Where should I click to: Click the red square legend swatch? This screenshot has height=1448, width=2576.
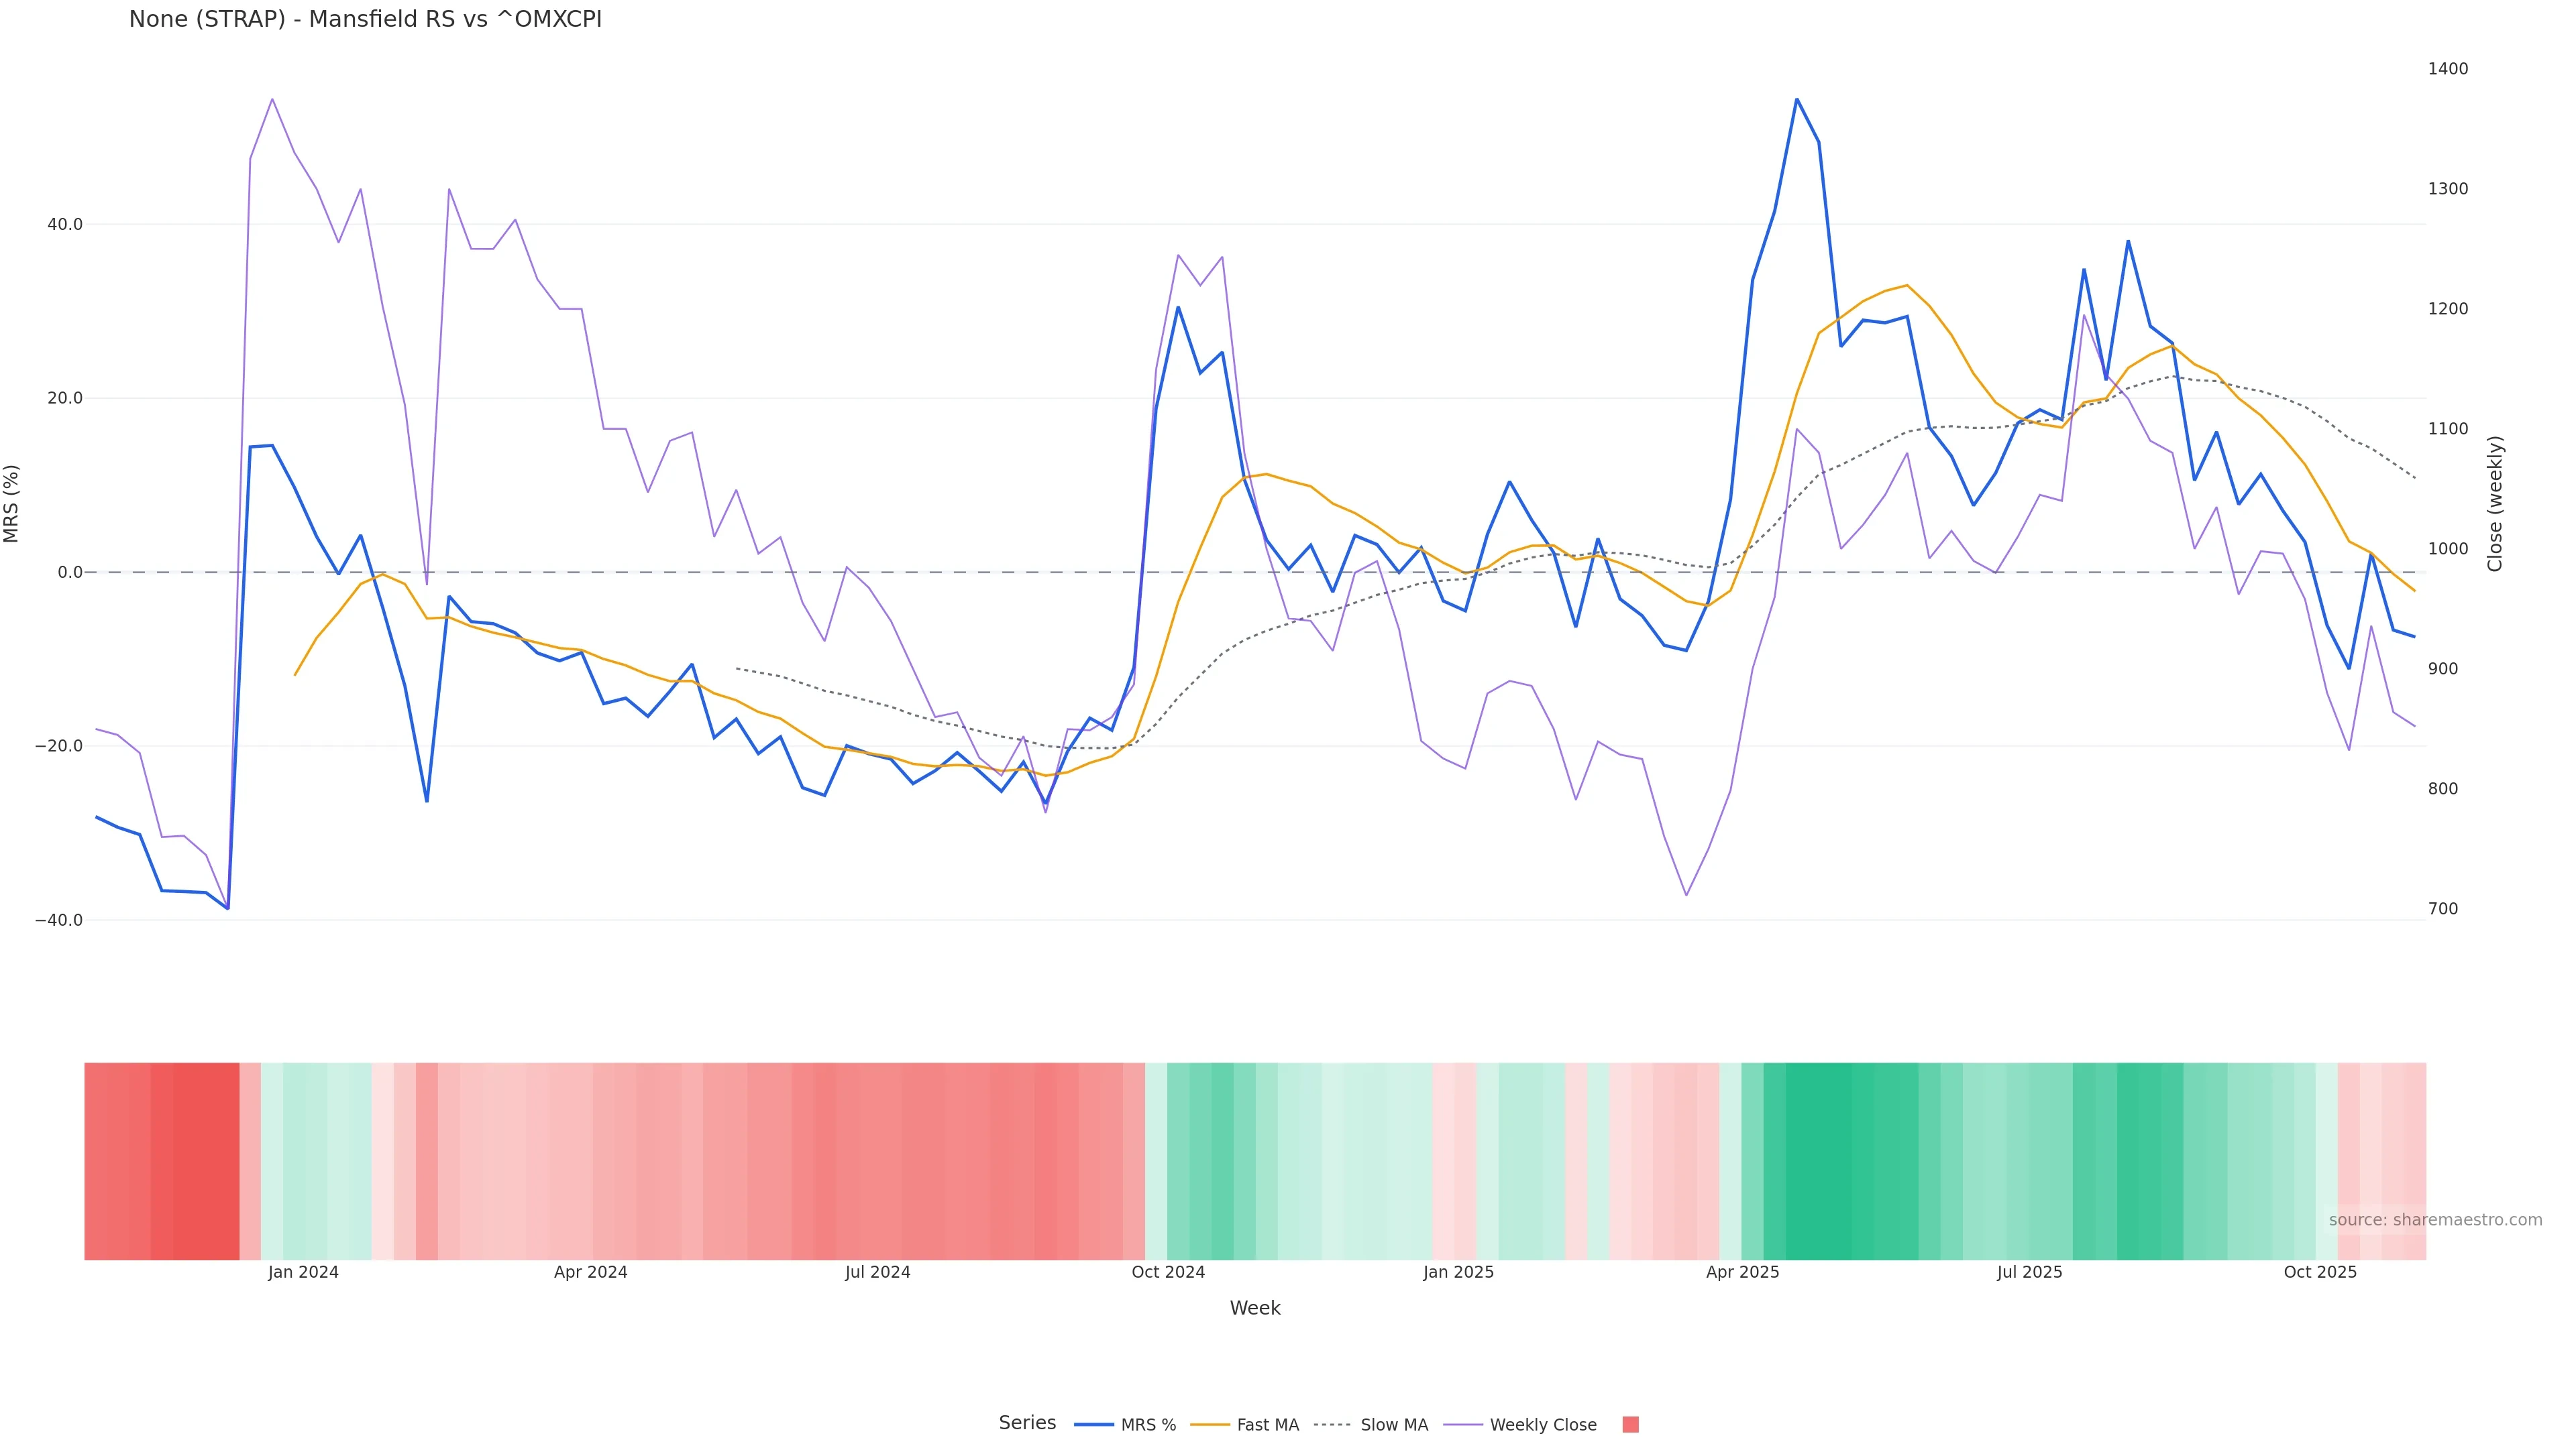point(1630,1424)
